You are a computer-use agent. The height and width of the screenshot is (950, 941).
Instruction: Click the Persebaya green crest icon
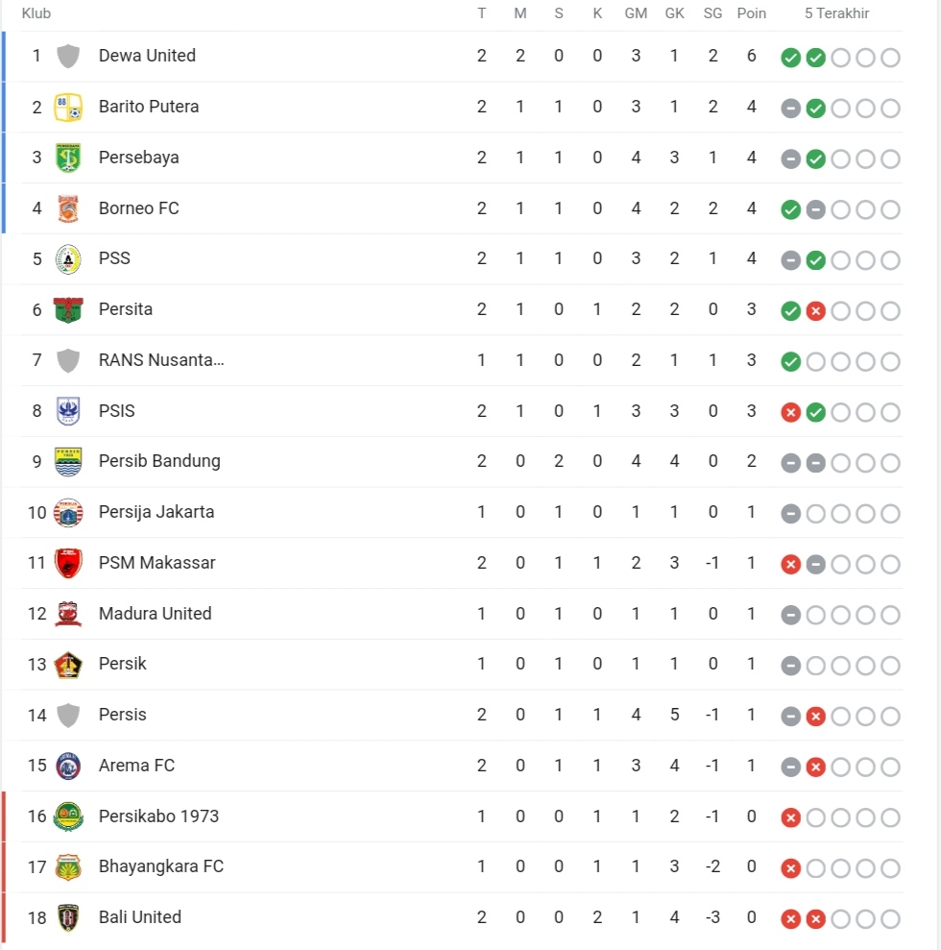coord(68,158)
